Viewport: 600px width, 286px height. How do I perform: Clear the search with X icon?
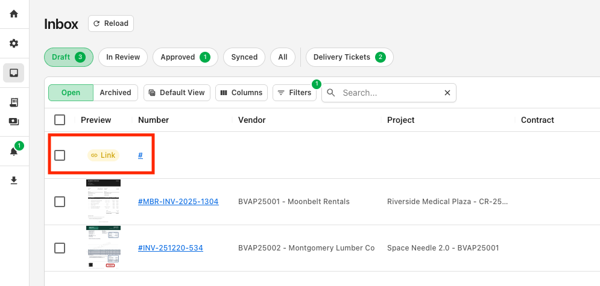(x=447, y=93)
